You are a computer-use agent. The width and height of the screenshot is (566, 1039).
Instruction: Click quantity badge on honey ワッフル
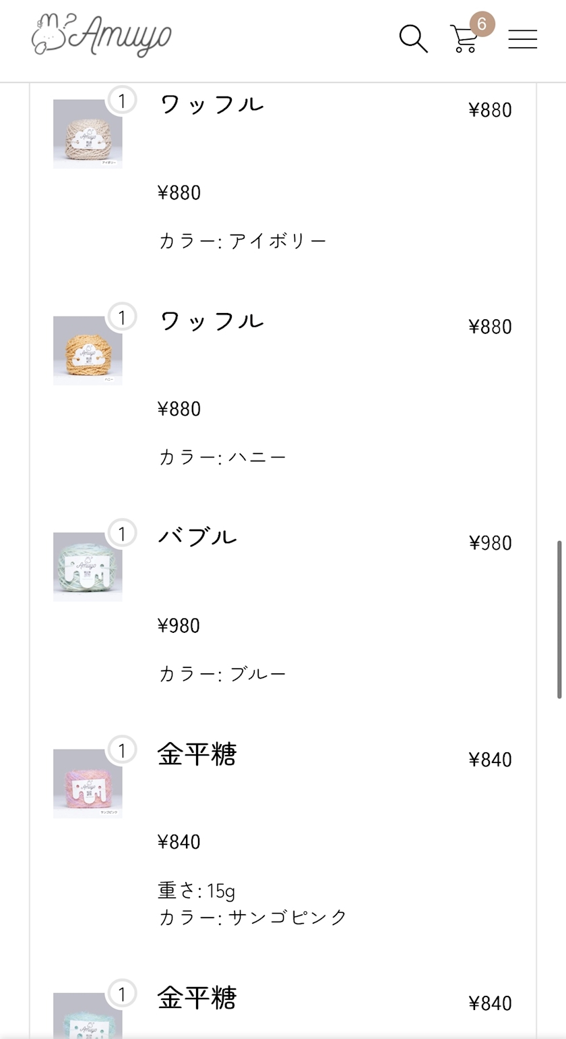click(x=122, y=318)
